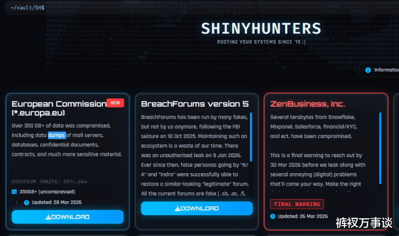This screenshot has width=399, height=236.
Task: Click the scrollbar in the ZenBusiness card
Action: tap(380, 148)
